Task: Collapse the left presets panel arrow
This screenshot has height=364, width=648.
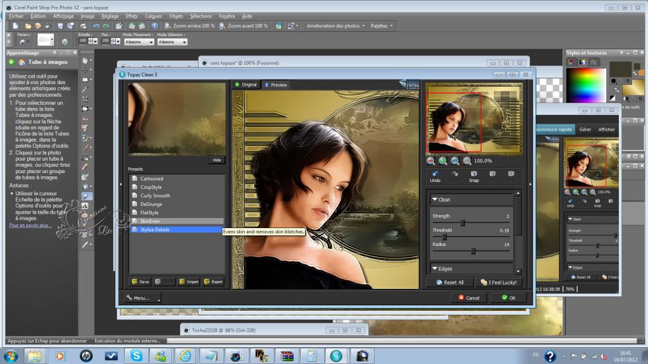Action: click(x=121, y=184)
